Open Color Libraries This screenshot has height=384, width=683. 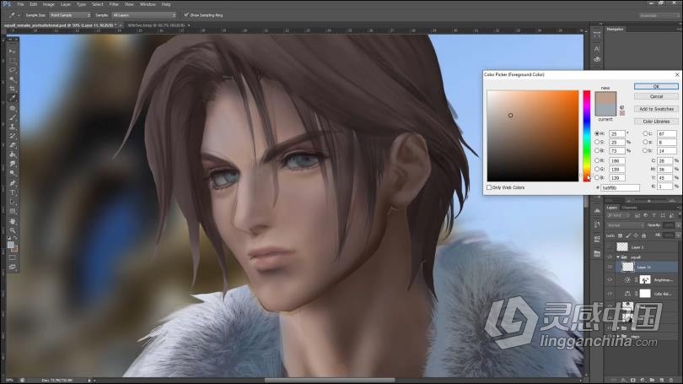coord(656,122)
